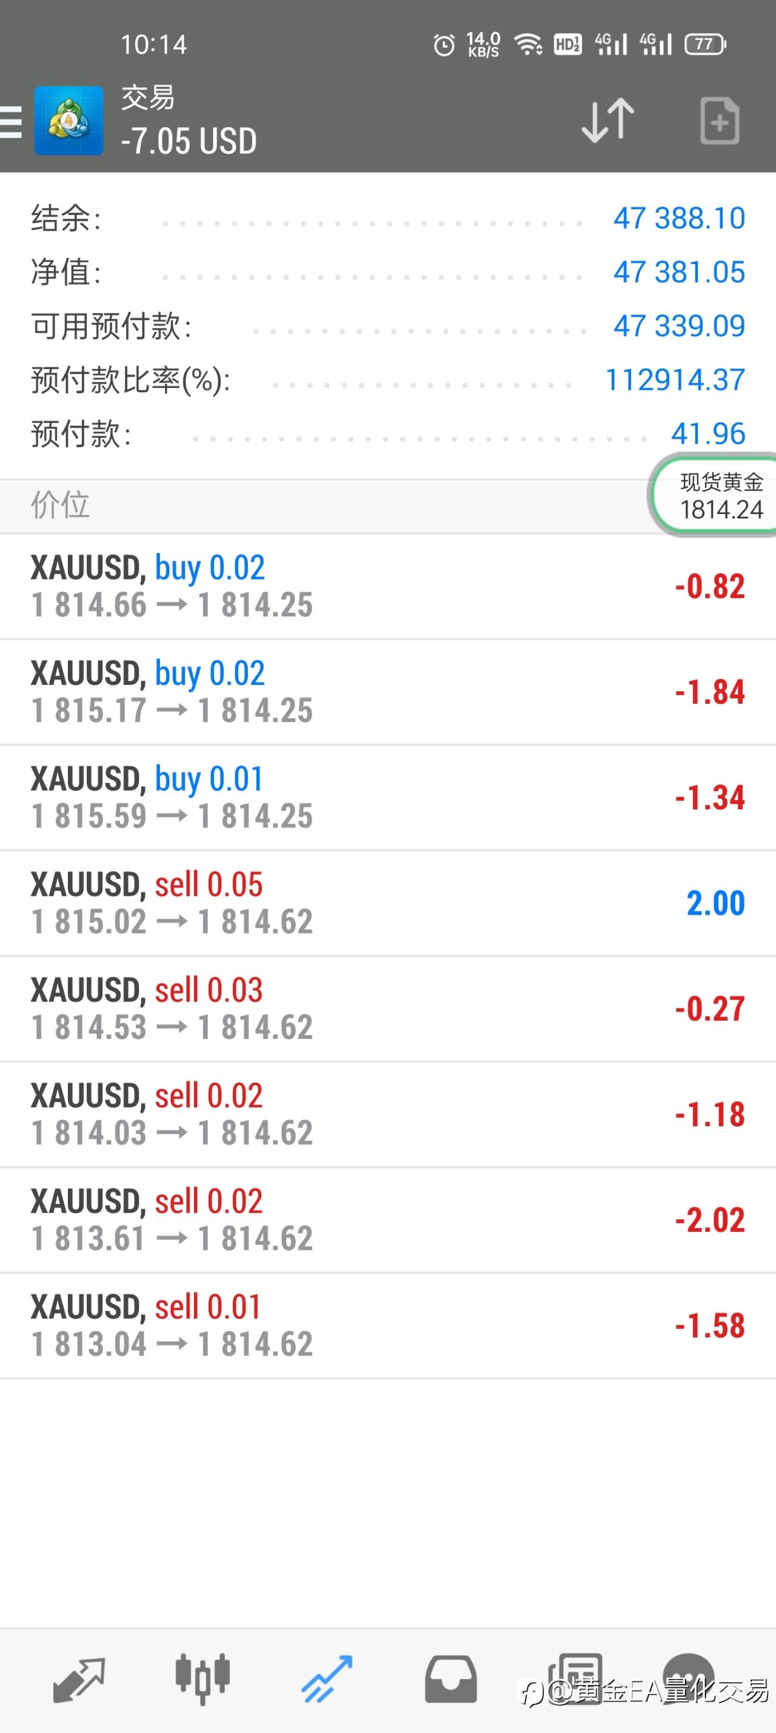Select XAUUSD sell 0.03 at 1 814.53
Image resolution: width=776 pixels, height=1733 pixels.
tap(387, 1009)
